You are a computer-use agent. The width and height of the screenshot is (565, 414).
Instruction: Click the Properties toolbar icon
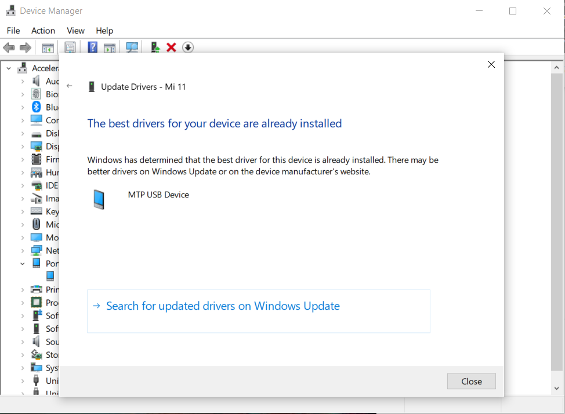[70, 47]
